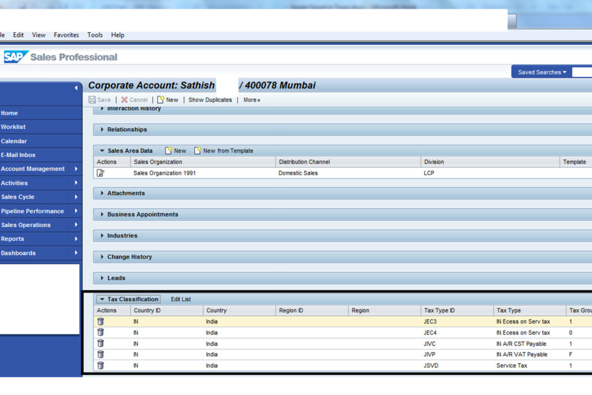592x395 pixels.
Task: Expand the Industries section
Action: (102, 235)
